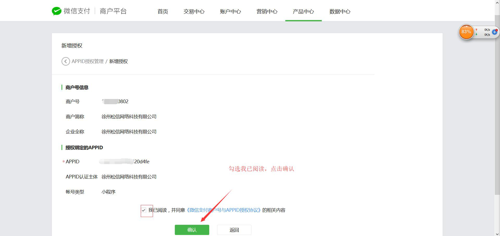Click the 新增授权 page heading
The height and width of the screenshot is (236, 500).
click(x=72, y=46)
